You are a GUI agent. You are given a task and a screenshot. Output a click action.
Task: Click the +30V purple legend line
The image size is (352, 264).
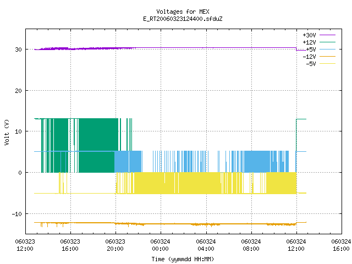point(327,35)
